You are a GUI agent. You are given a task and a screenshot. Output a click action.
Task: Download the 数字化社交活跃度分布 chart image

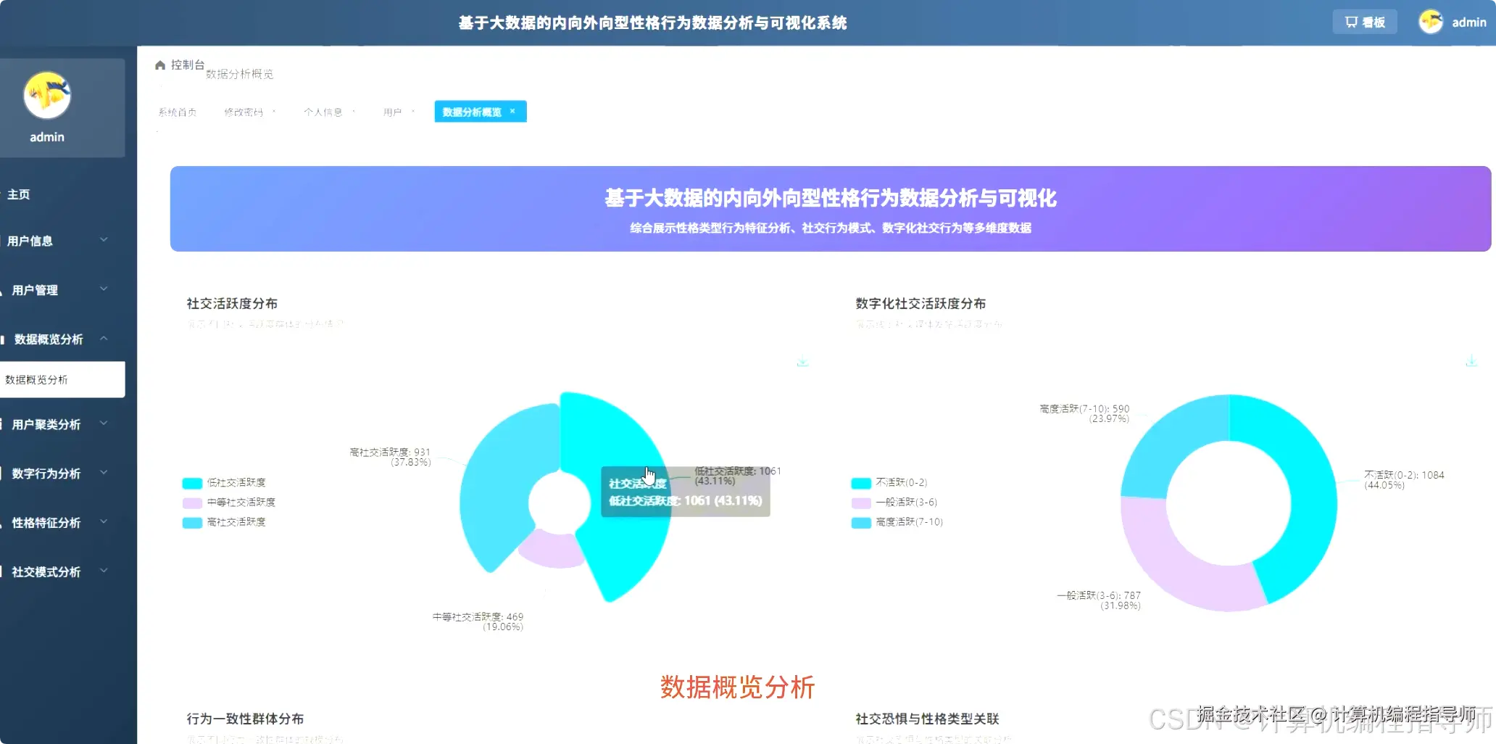[1471, 361]
